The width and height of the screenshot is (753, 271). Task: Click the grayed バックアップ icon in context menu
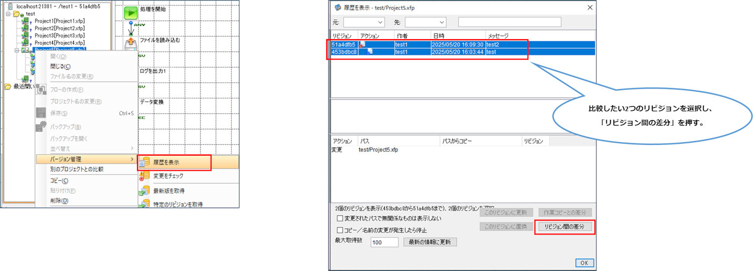point(41,127)
